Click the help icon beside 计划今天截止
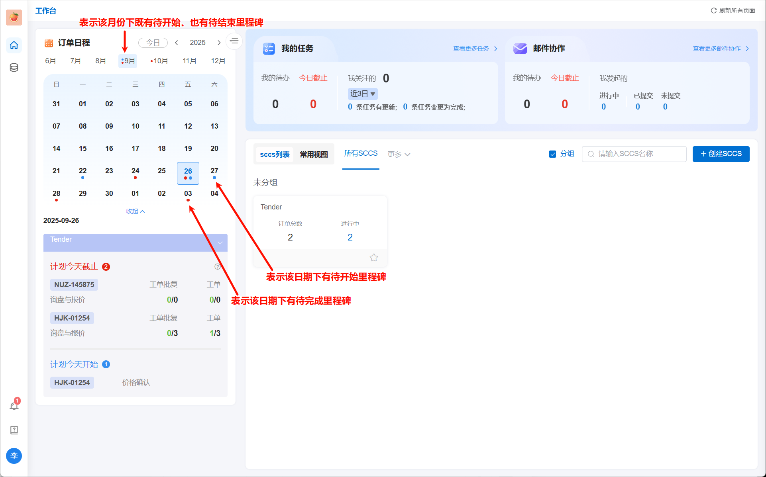Screen dimensions: 766x477 tap(217, 266)
